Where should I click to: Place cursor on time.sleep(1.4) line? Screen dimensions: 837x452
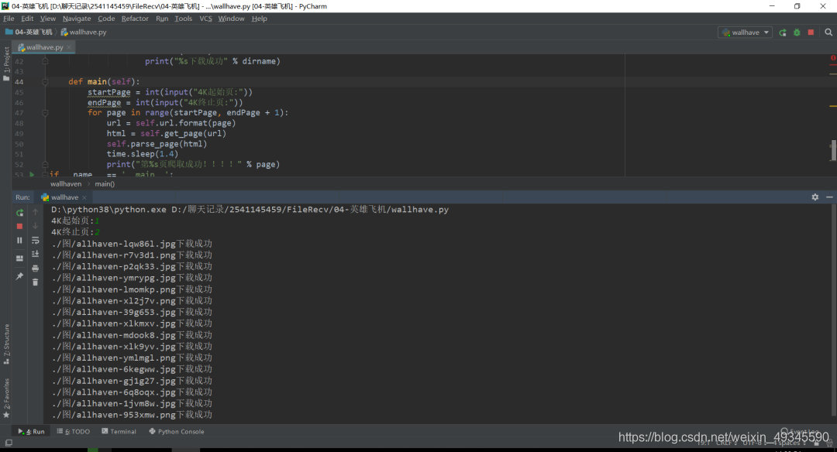click(x=142, y=154)
